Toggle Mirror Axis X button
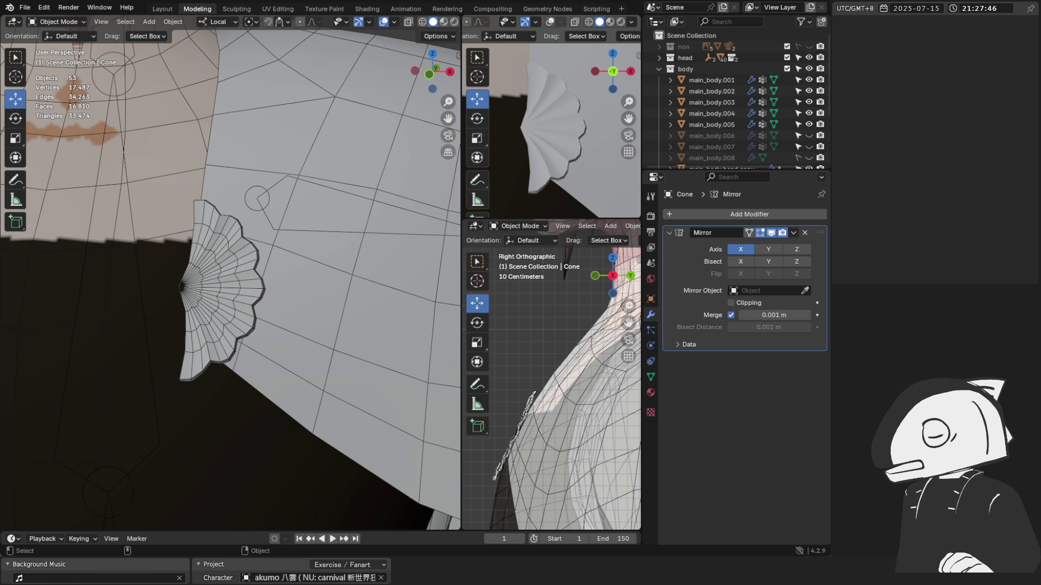The height and width of the screenshot is (585, 1041). pyautogui.click(x=741, y=249)
